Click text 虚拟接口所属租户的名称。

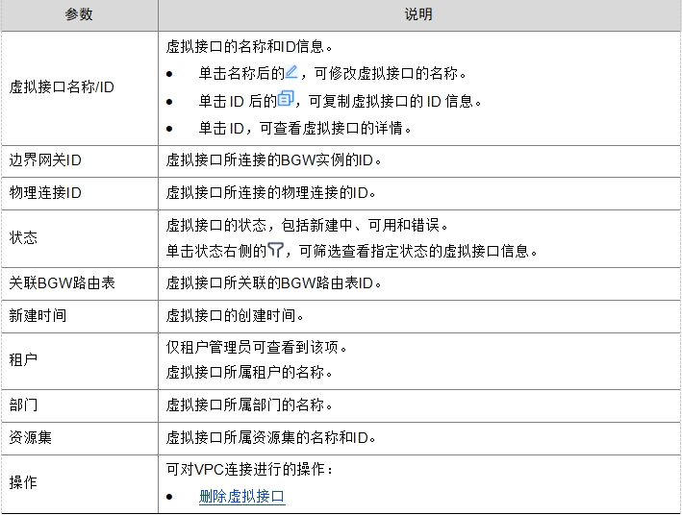pos(249,372)
